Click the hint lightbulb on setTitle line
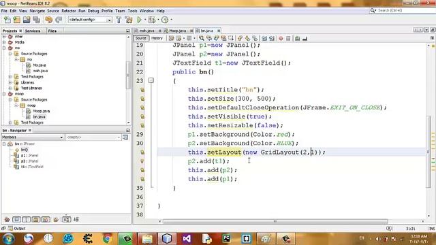The image size is (436, 245). (x=142, y=90)
